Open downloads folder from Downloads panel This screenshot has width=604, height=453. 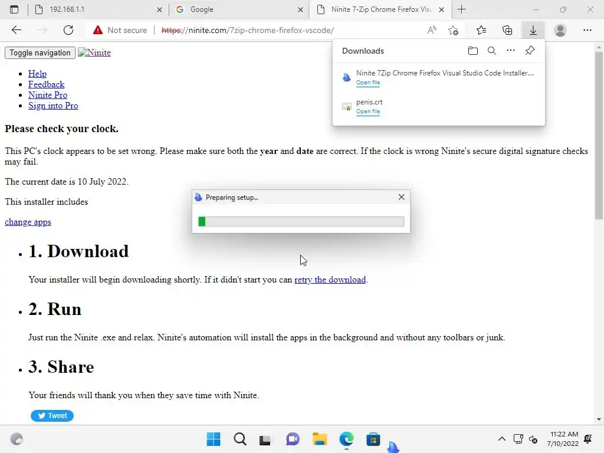point(473,51)
